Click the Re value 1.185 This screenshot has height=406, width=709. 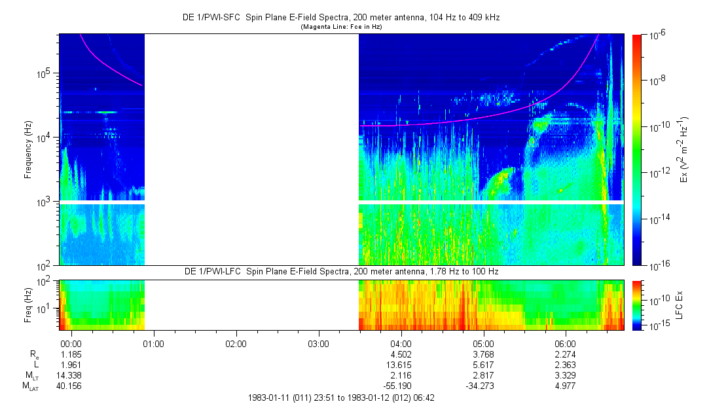(x=70, y=354)
